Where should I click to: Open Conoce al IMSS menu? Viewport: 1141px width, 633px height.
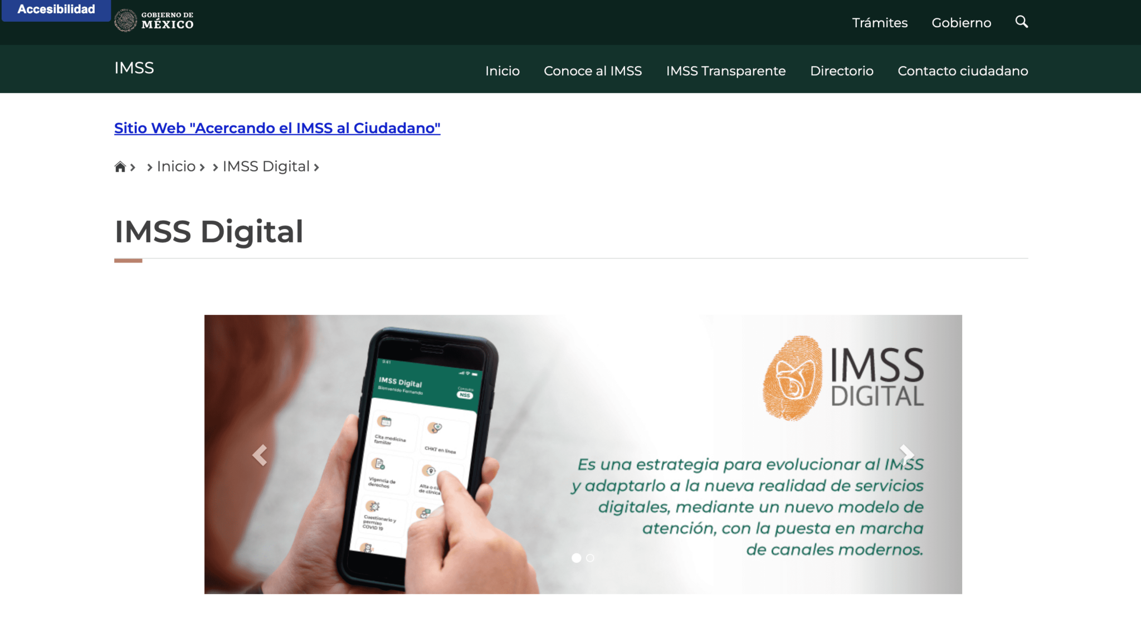pyautogui.click(x=592, y=71)
